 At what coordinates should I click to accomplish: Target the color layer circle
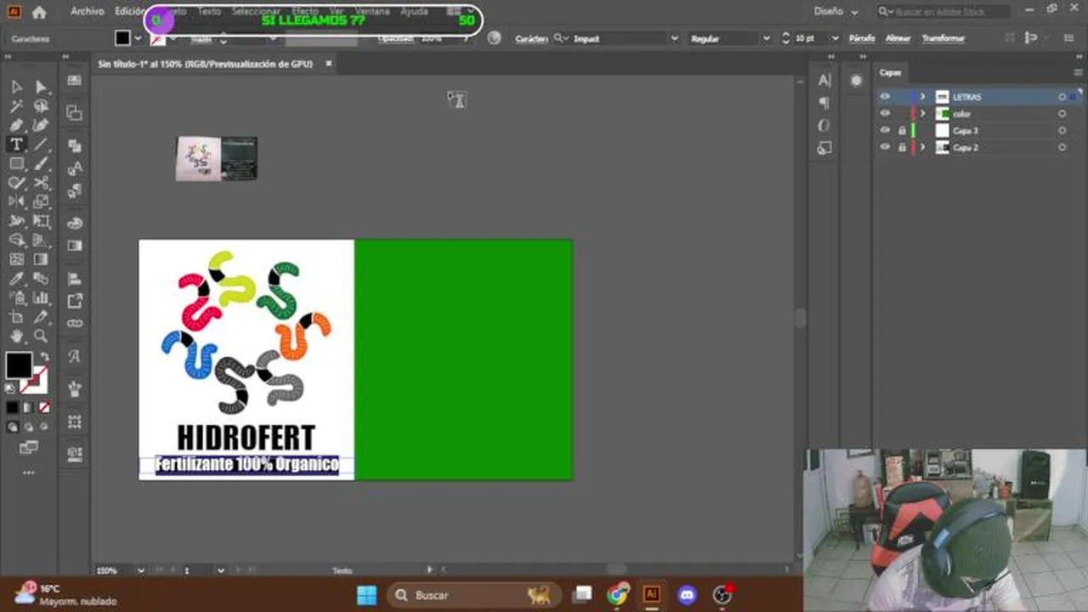(1062, 114)
